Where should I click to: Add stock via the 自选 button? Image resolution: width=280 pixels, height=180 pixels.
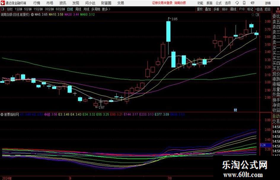[259, 9]
